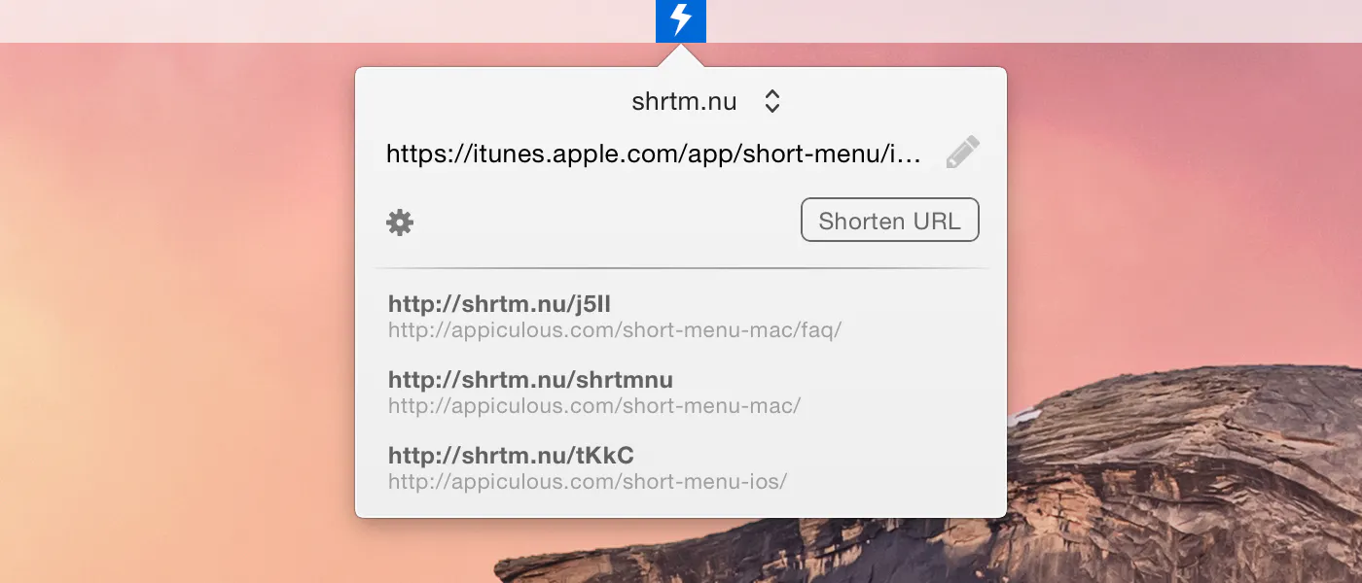Click the itunes.apple.com URL field

coord(654,154)
